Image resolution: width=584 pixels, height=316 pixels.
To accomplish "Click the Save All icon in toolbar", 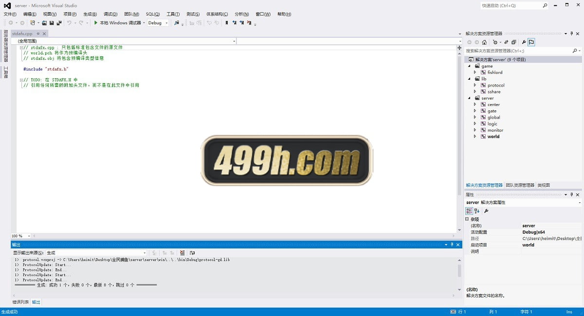I will 59,23.
